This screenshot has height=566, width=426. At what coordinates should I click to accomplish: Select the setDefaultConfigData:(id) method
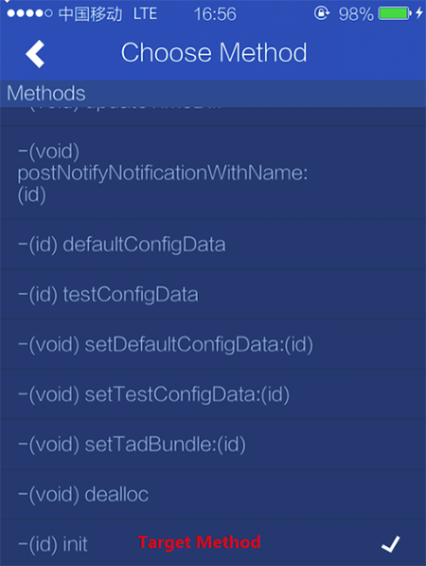point(213,344)
